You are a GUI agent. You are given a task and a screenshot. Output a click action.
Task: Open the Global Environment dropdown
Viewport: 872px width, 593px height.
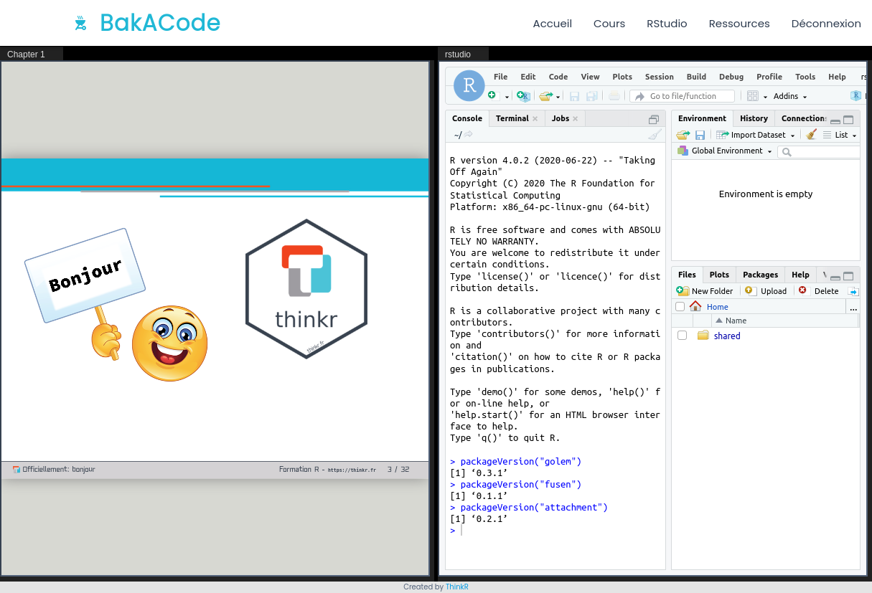725,151
